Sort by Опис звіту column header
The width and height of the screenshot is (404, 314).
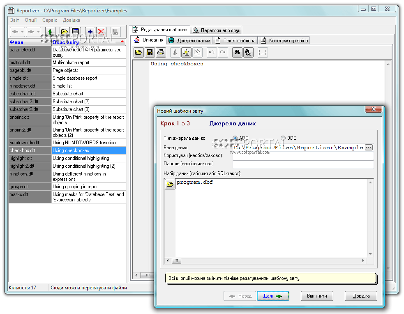(x=89, y=42)
